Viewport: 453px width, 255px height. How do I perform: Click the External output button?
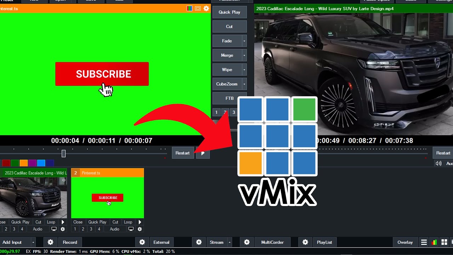pos(161,242)
